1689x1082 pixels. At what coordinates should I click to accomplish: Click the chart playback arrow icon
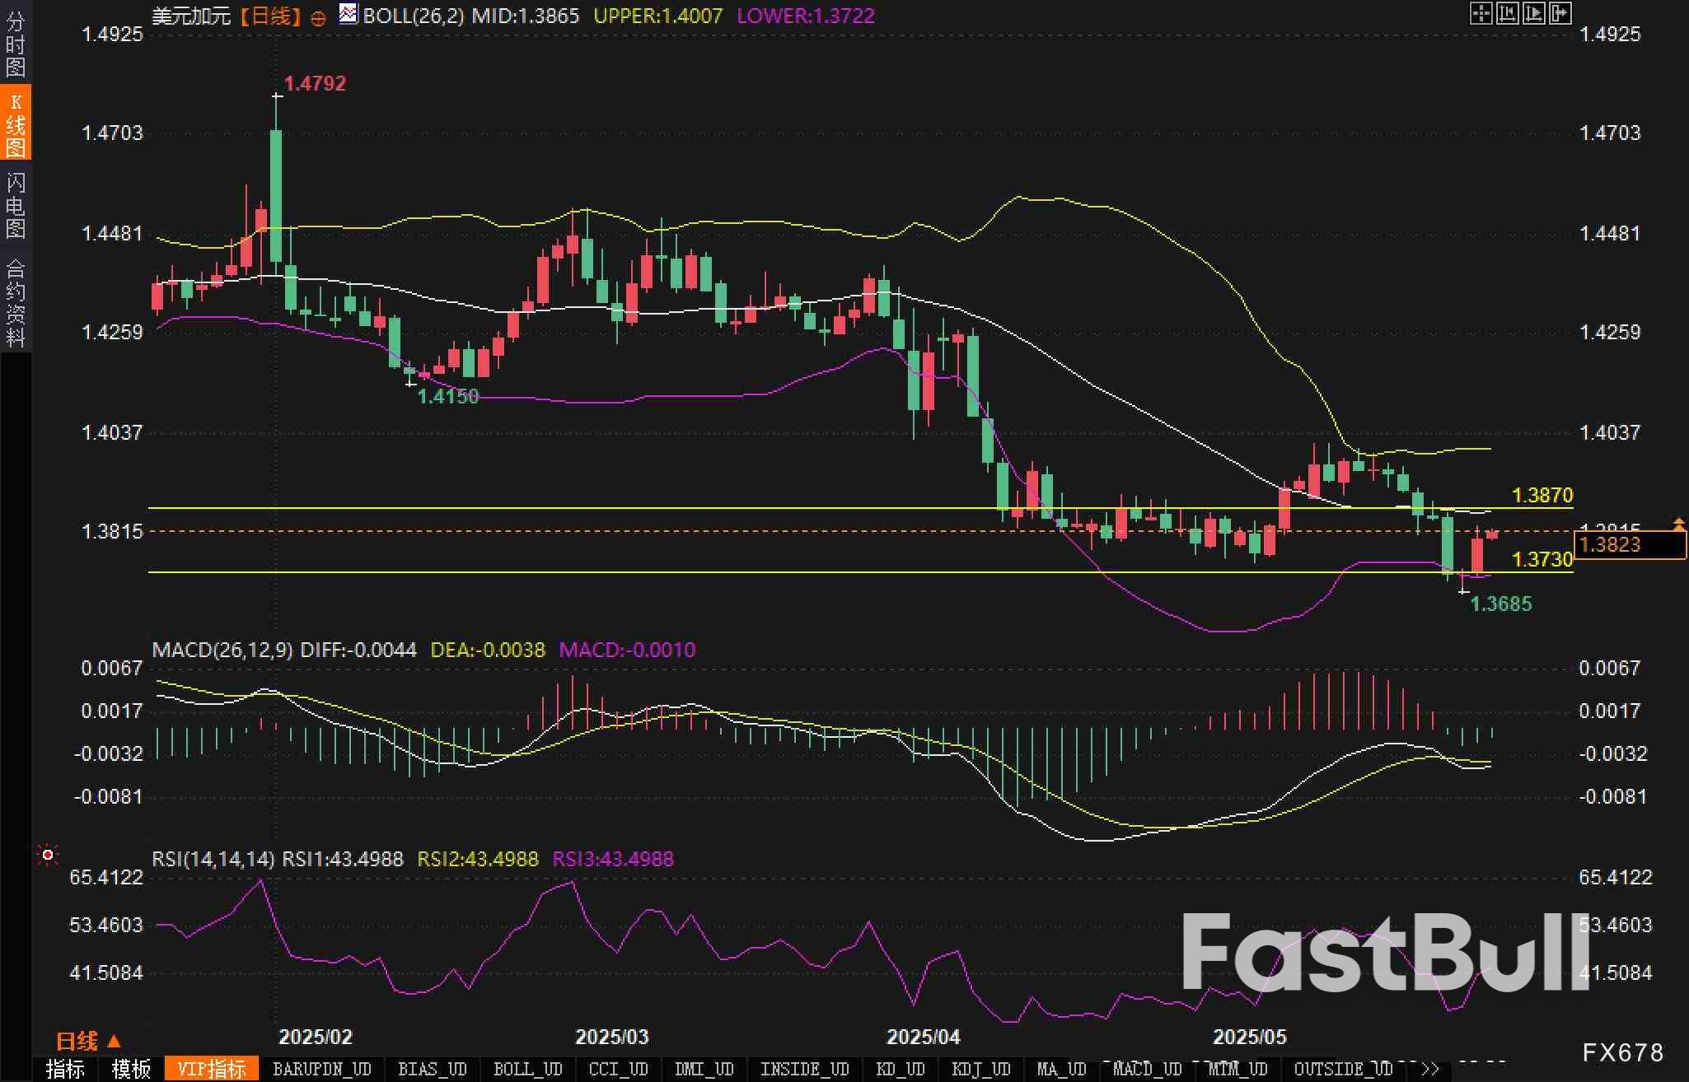pyautogui.click(x=1533, y=13)
